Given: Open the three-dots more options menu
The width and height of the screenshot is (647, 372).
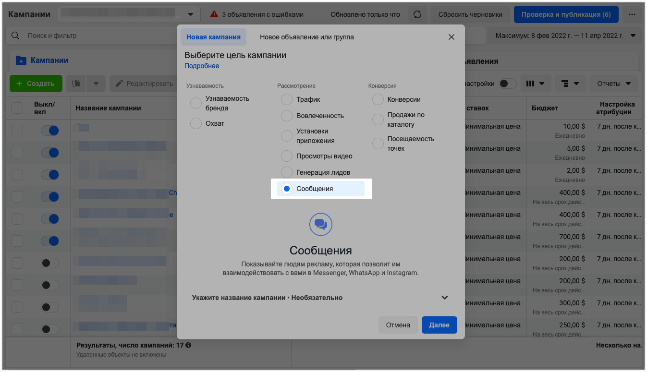Looking at the screenshot, I should click(x=632, y=14).
